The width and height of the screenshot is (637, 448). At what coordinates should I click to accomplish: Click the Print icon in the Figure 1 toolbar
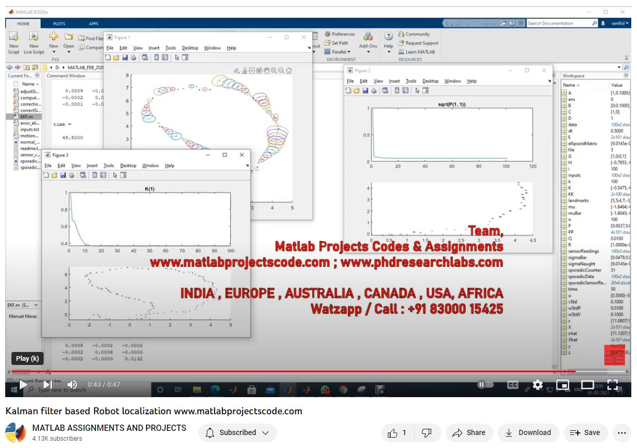point(134,57)
